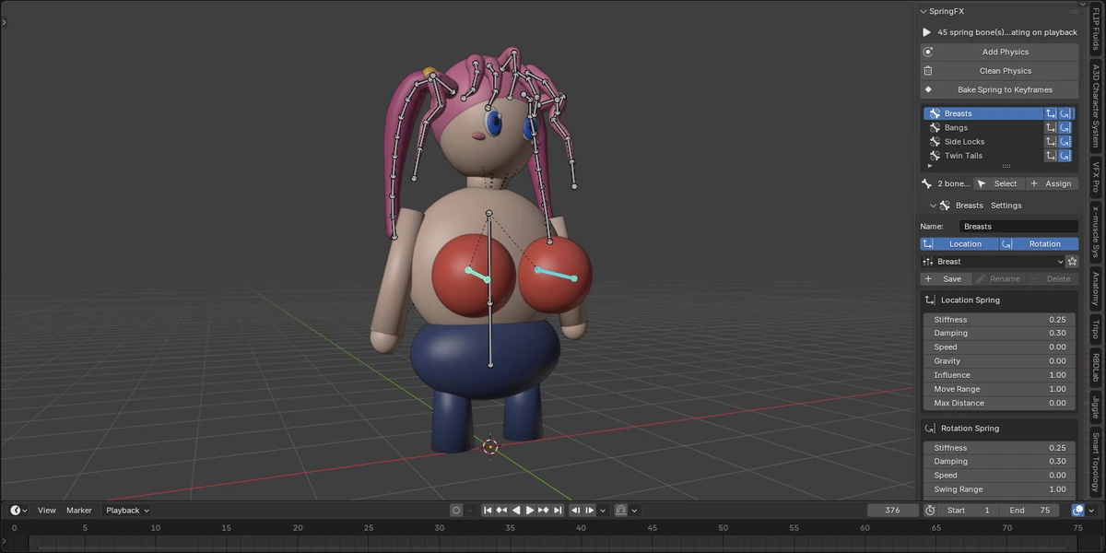Click the timeline editor type icon
This screenshot has height=553, width=1106.
(x=18, y=510)
